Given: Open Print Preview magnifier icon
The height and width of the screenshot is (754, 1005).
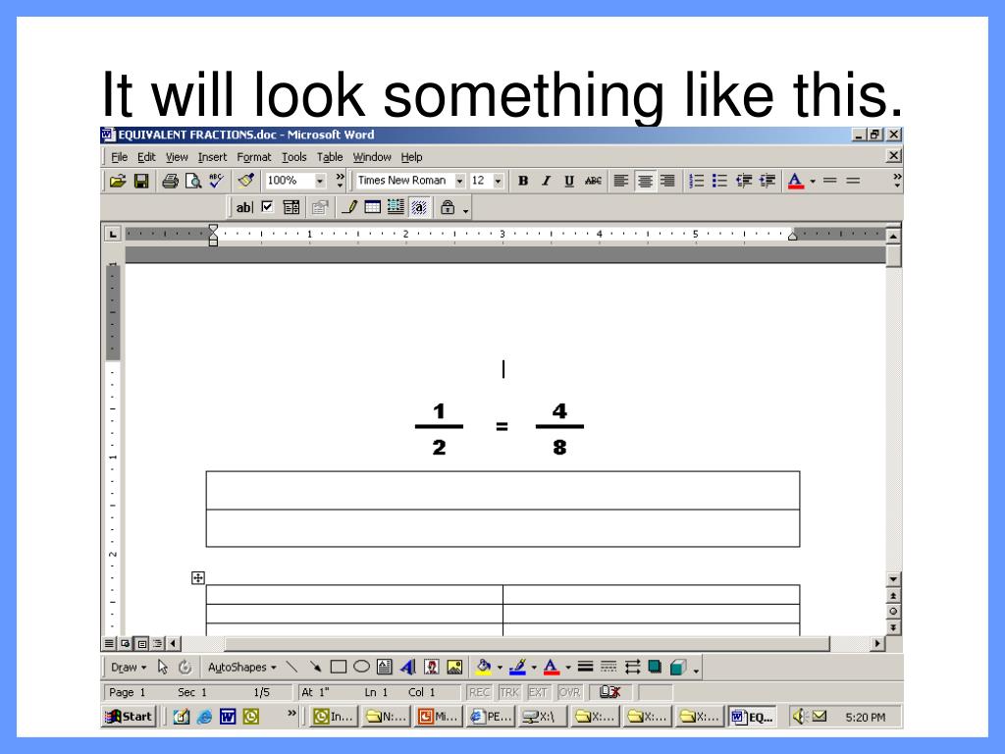Looking at the screenshot, I should (193, 181).
